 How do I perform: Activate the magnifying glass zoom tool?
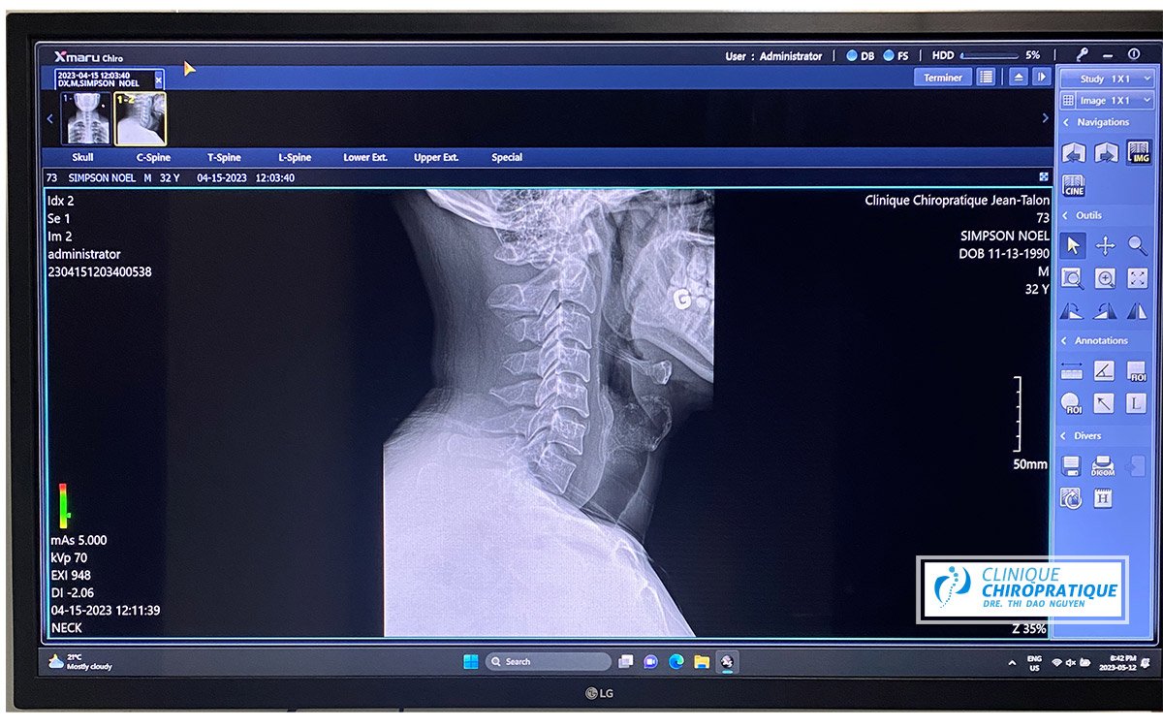click(1137, 245)
